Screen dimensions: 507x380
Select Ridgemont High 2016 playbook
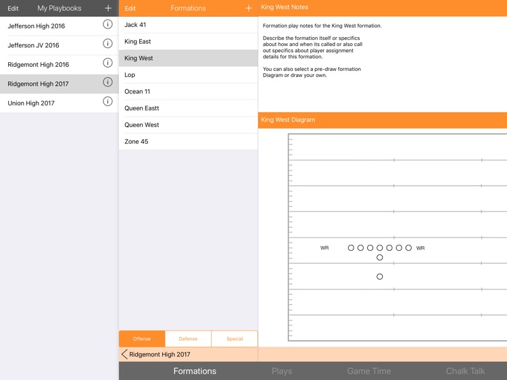(x=59, y=65)
